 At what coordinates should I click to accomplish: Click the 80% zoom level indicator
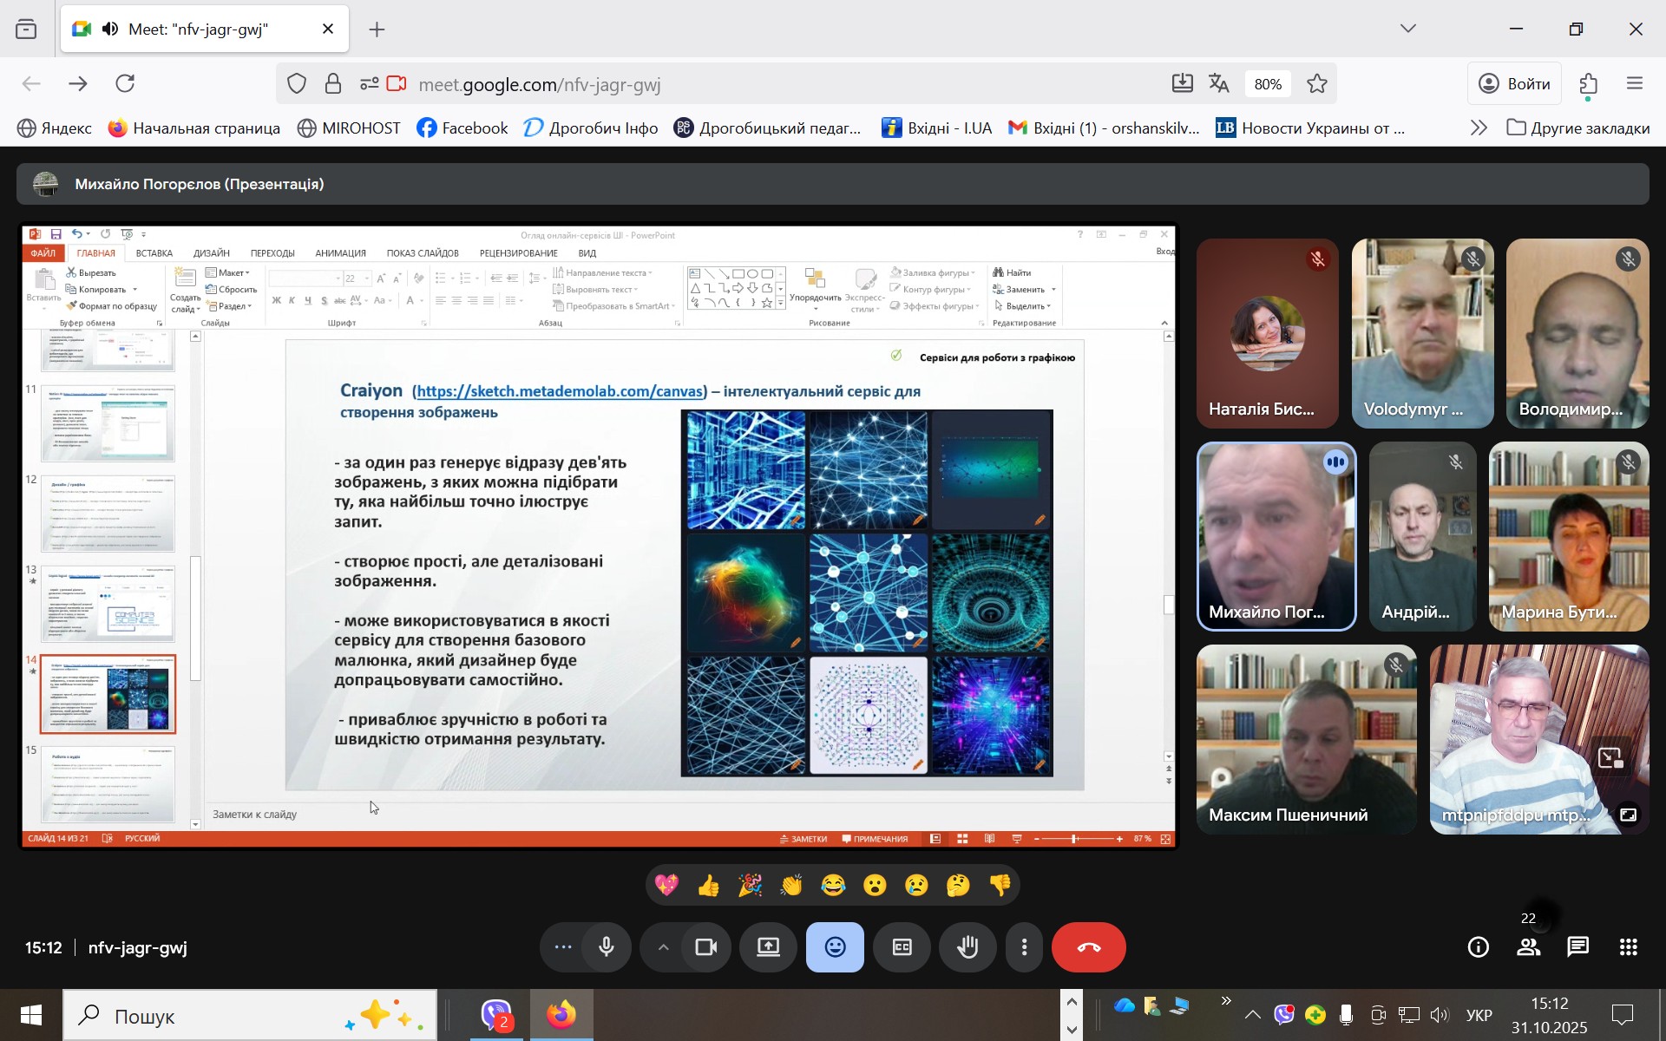pos(1268,84)
